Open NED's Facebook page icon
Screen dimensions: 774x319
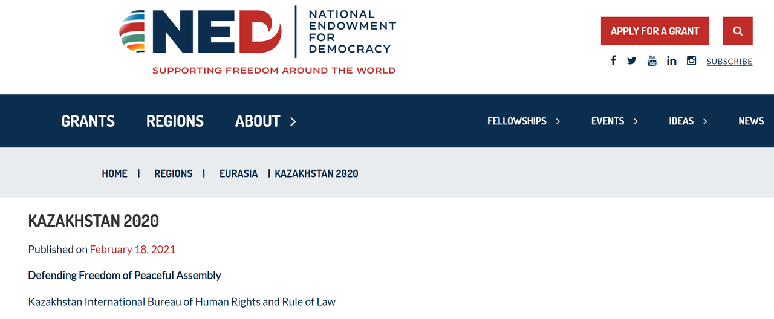coord(613,60)
